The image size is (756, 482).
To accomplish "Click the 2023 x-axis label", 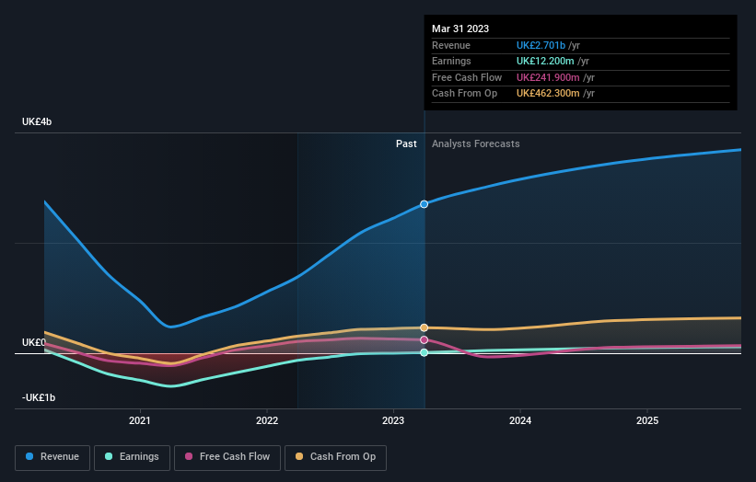I will tap(393, 421).
